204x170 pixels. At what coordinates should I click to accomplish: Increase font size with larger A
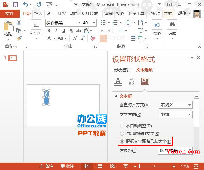[75, 38]
